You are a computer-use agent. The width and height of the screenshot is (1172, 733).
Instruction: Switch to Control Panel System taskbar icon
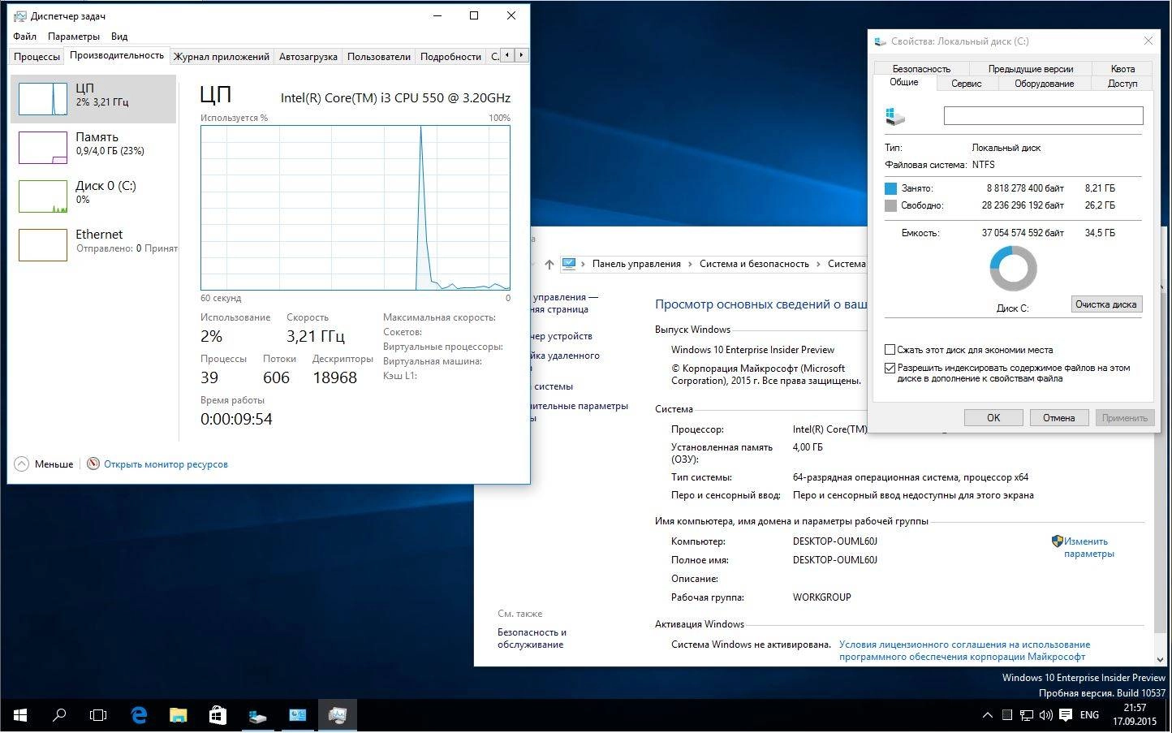point(298,715)
